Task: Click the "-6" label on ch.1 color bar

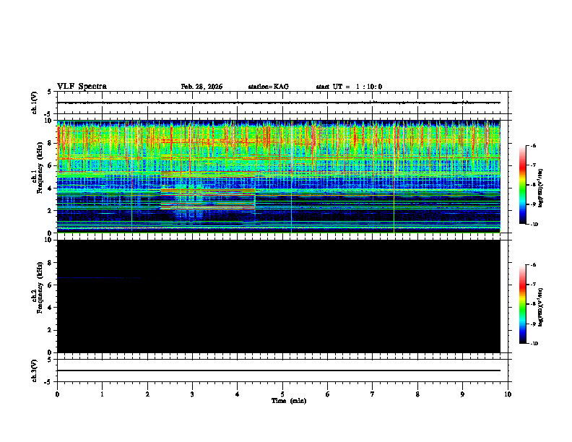Action: (533, 146)
